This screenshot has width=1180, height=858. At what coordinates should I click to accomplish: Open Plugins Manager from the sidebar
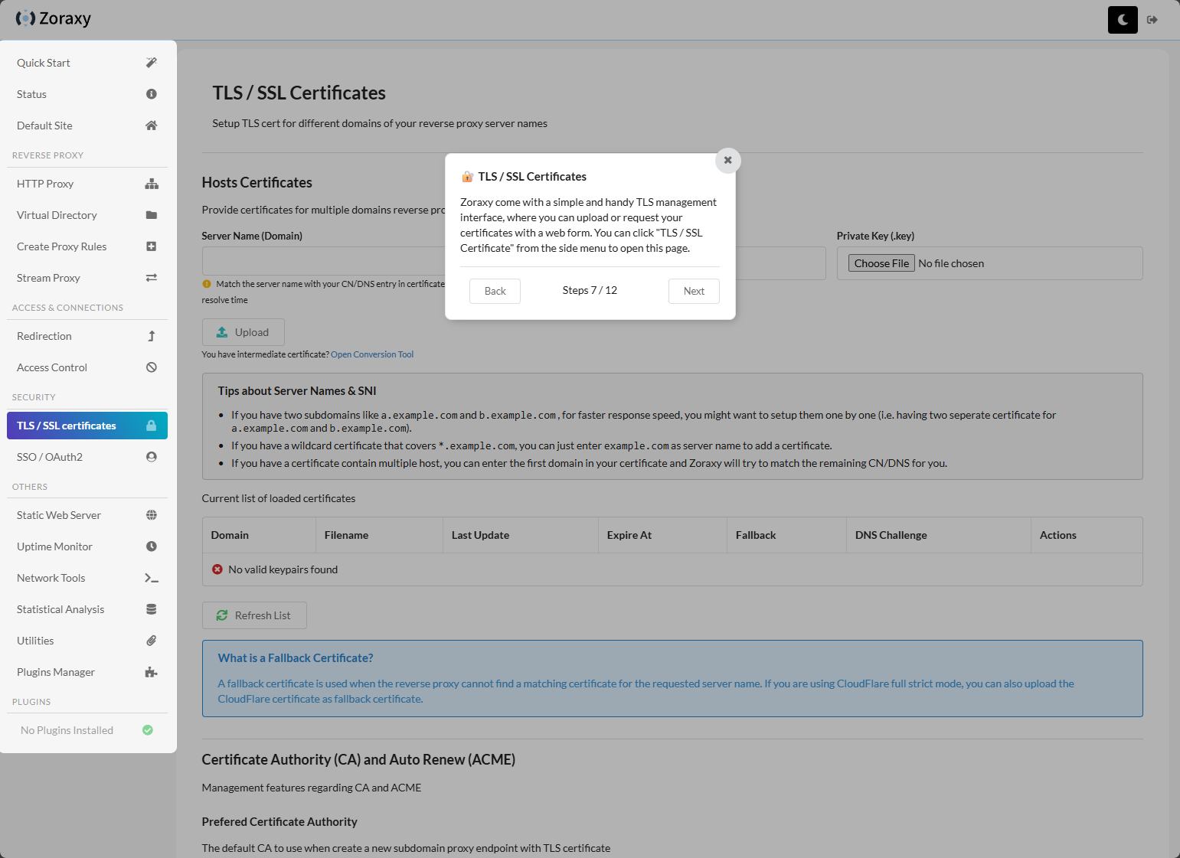point(87,672)
